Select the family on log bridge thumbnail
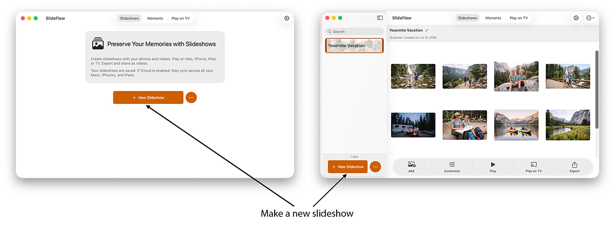The width and height of the screenshot is (615, 238). 568,76
